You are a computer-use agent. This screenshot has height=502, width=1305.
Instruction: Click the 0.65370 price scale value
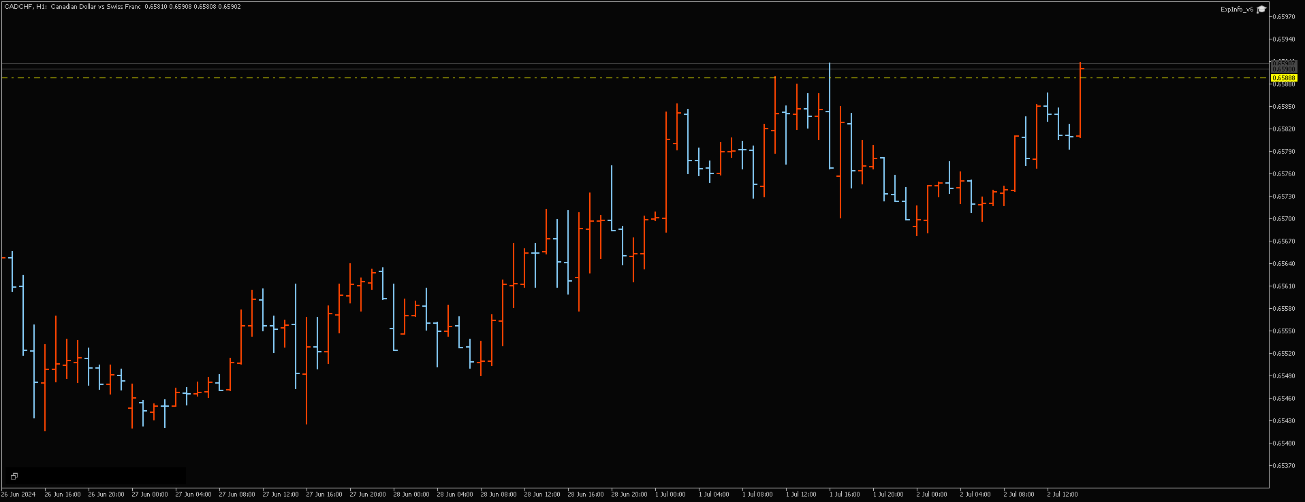coord(1285,466)
